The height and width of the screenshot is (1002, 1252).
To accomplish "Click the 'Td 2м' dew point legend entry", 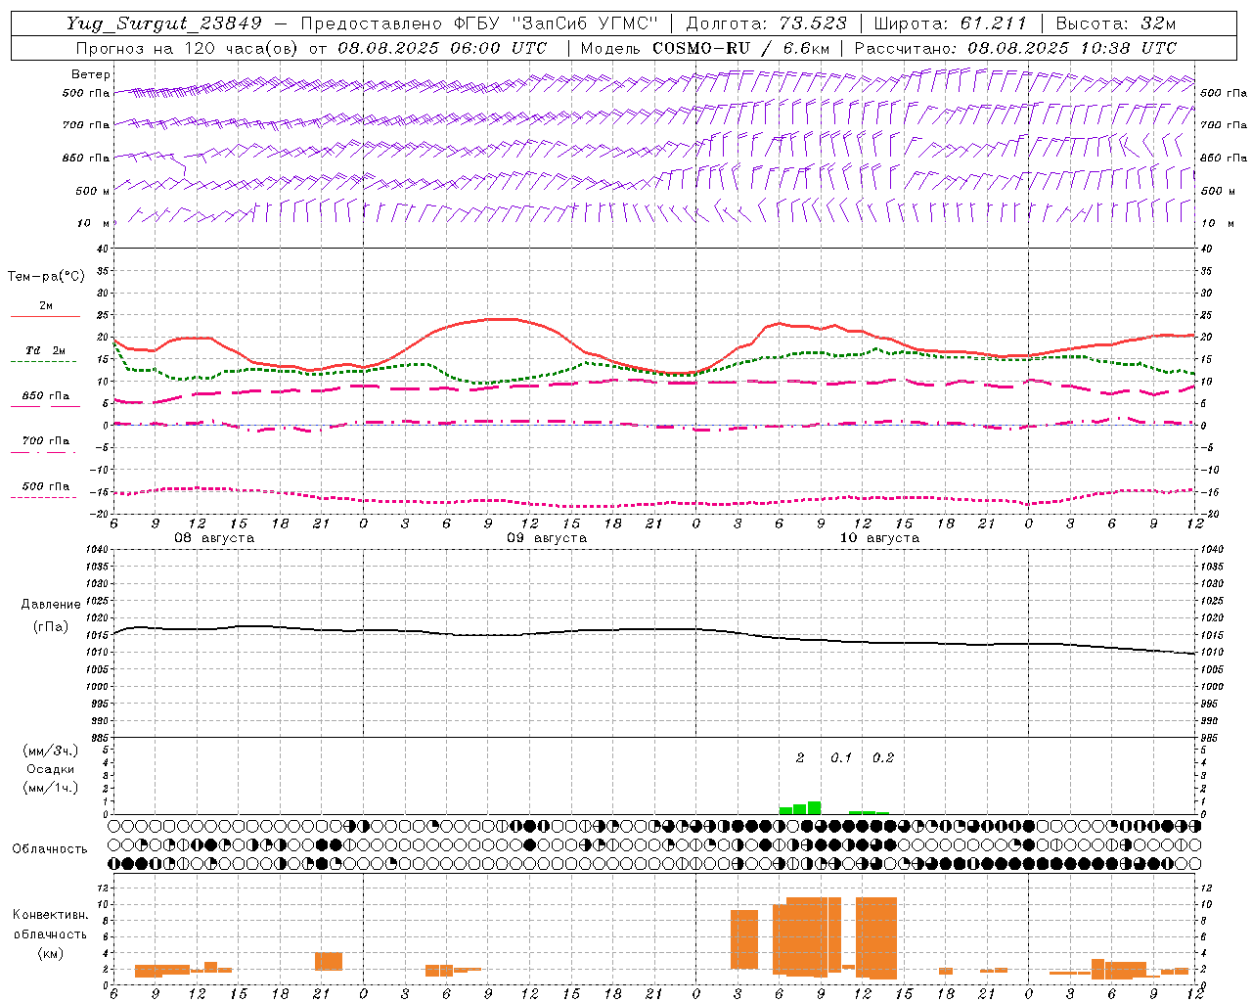I will click(x=46, y=350).
